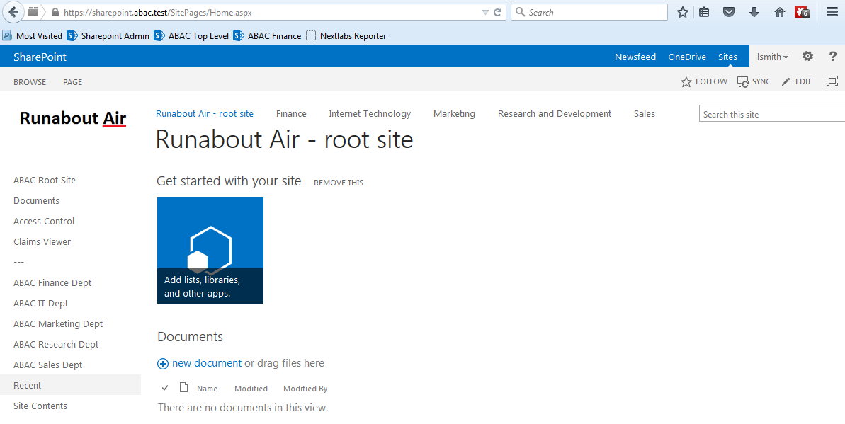Open the Add lists, libraries, apps tile
The height and width of the screenshot is (424, 845).
coord(210,251)
